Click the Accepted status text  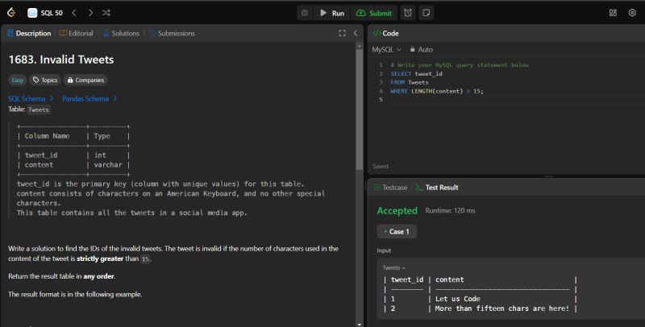(397, 211)
